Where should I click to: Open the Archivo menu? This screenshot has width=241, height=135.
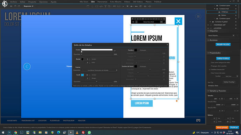point(14,2)
